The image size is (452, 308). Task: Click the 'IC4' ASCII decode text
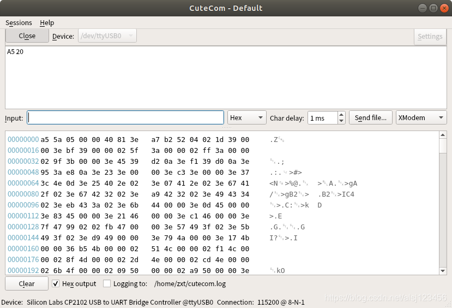pos(348,194)
